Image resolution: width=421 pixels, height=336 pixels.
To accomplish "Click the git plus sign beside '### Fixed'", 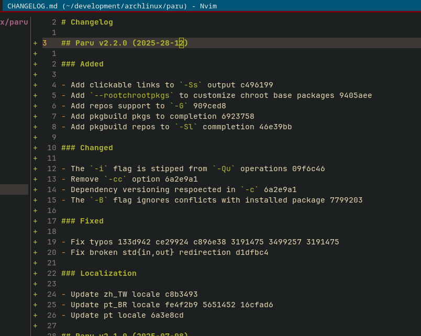I will click(x=36, y=221).
